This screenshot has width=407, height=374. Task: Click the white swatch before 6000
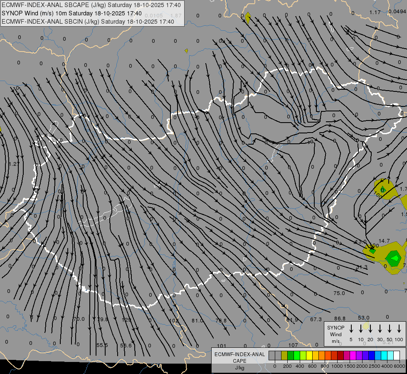[x=396, y=356]
